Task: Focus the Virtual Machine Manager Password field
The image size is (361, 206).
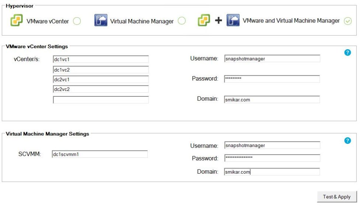Action: [272, 158]
